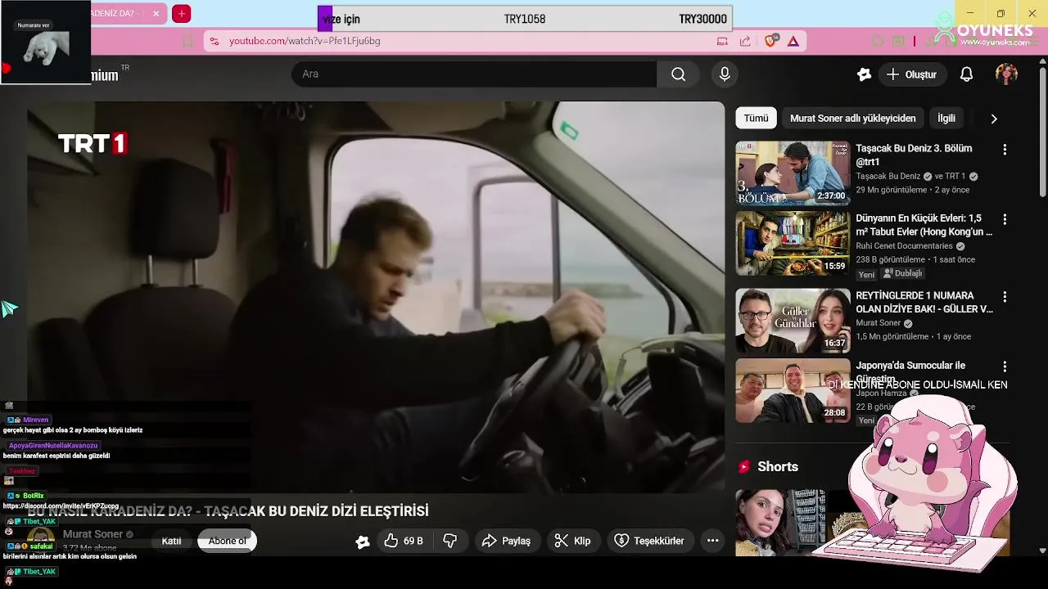Viewport: 1048px width, 589px height.
Task: Click the first Shorts thumbnail
Action: point(780,523)
